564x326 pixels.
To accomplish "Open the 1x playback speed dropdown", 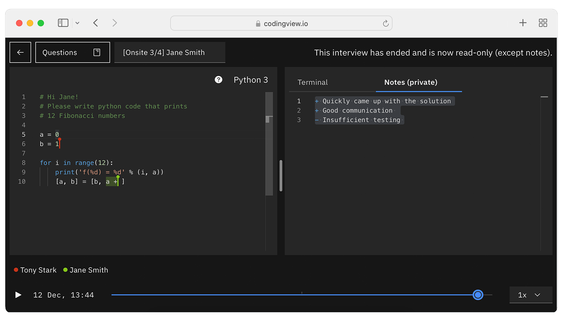I will 531,295.
